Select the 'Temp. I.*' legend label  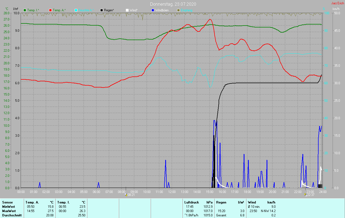coord(33,10)
